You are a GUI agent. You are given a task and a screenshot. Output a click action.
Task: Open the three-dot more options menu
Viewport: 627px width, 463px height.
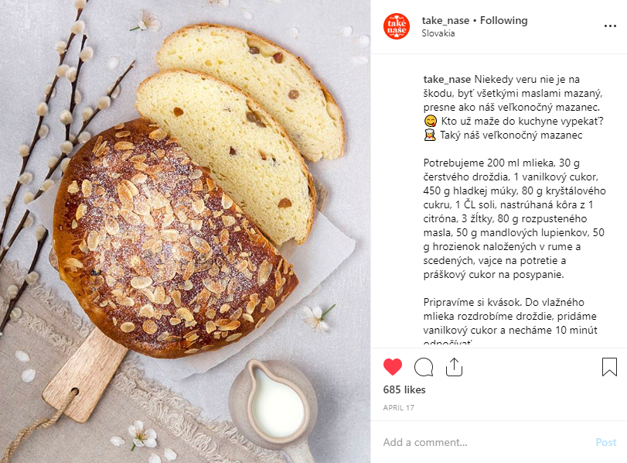tap(610, 26)
